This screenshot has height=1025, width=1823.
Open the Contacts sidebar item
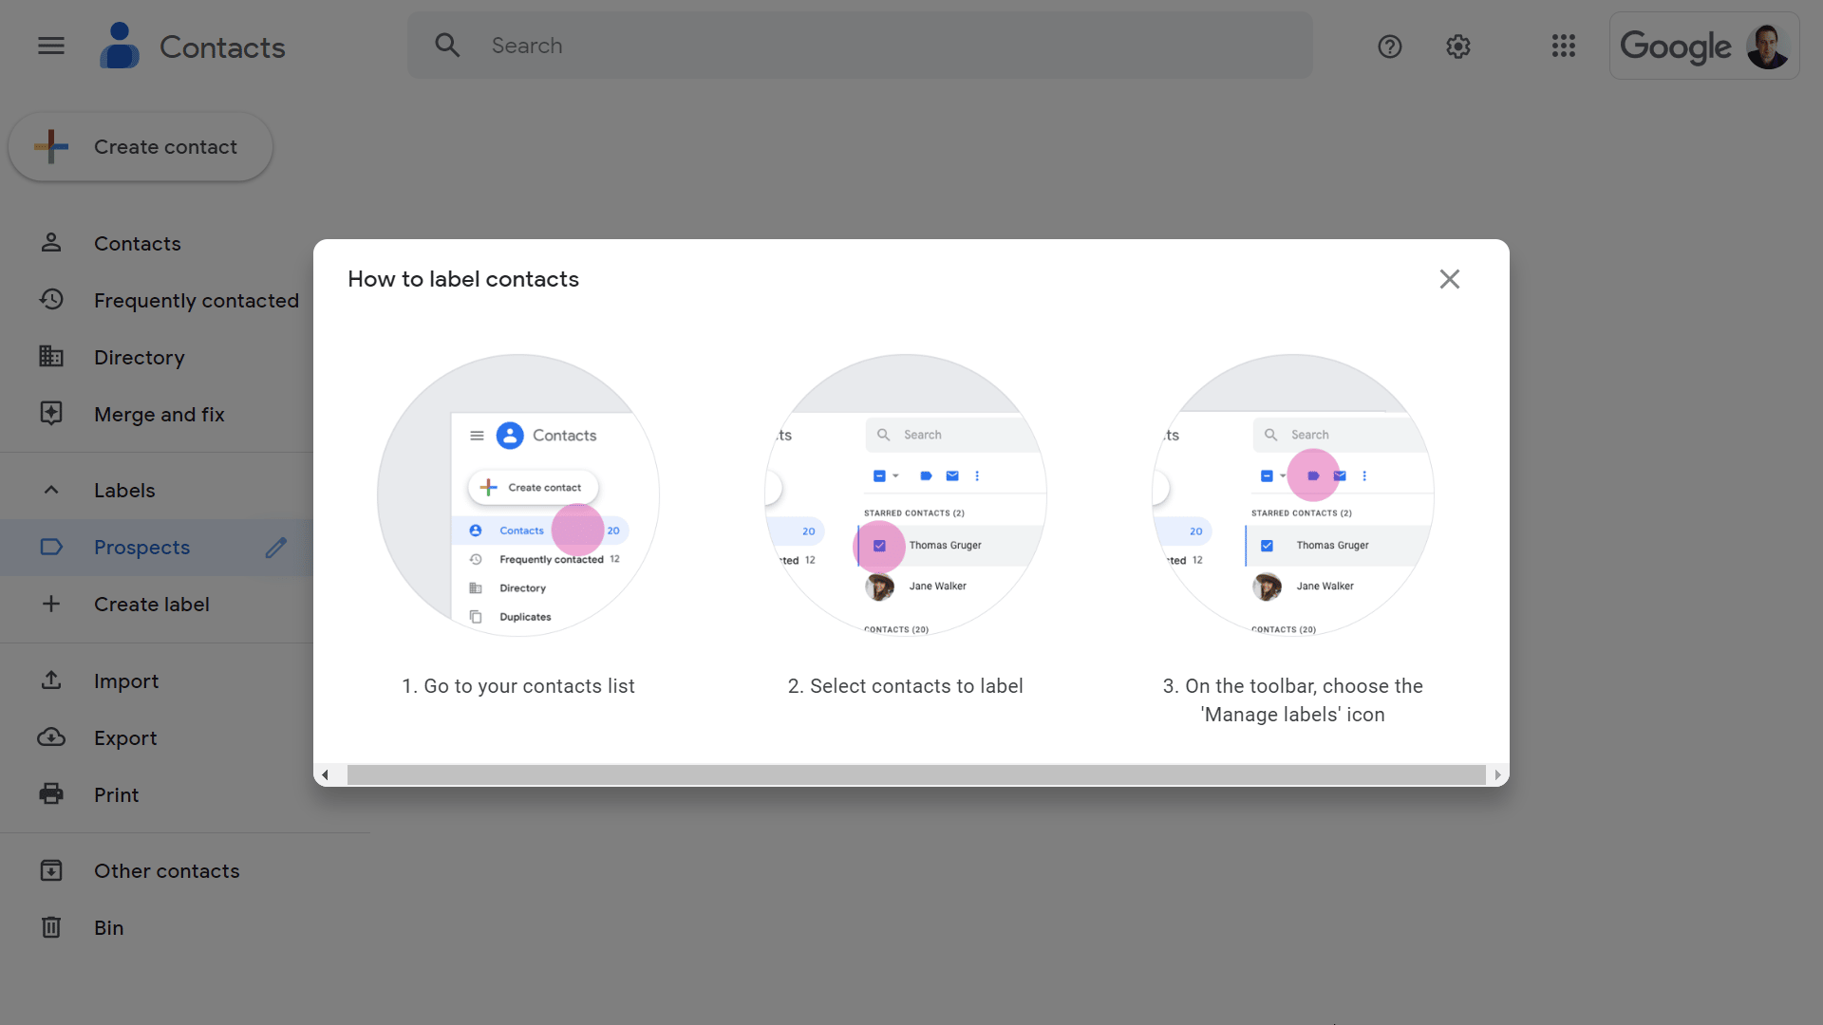(157, 243)
